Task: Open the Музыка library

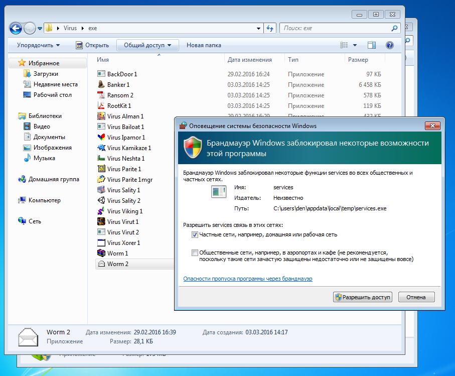Action: (44, 158)
